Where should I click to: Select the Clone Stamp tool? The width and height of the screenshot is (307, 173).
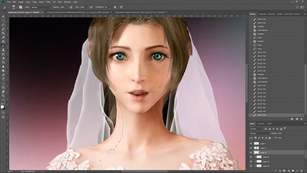[3, 50]
